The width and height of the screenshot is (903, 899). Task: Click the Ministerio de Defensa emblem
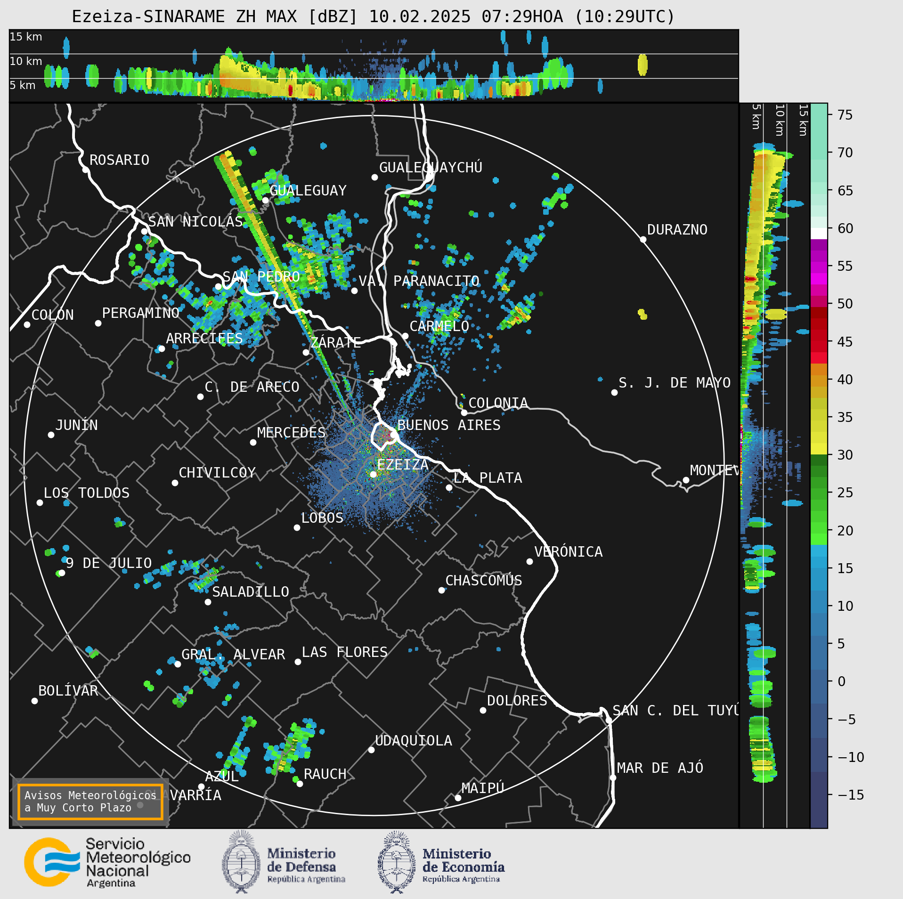(x=241, y=863)
